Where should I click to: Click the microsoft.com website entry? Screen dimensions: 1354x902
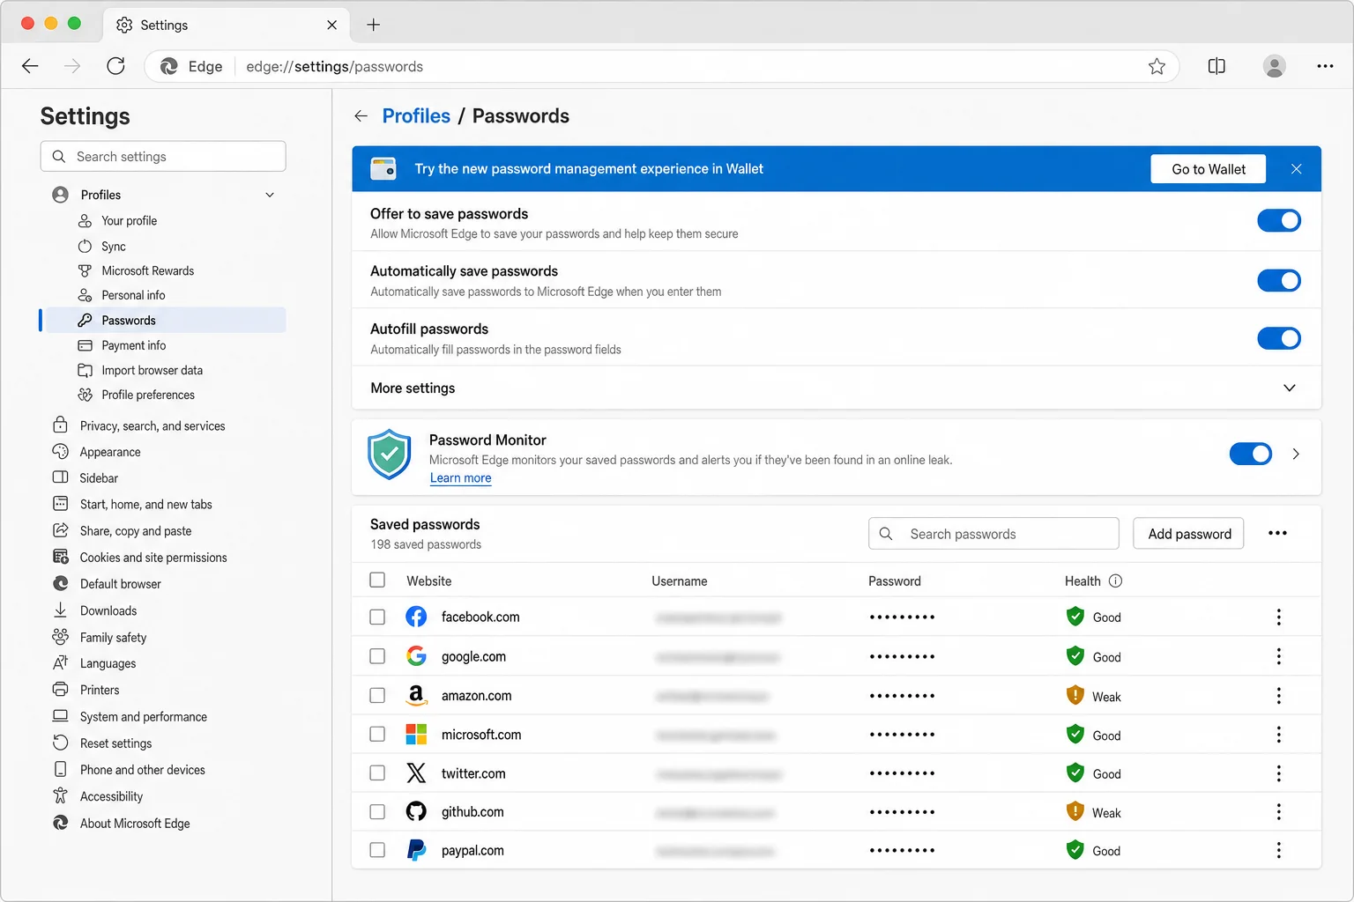click(x=481, y=735)
